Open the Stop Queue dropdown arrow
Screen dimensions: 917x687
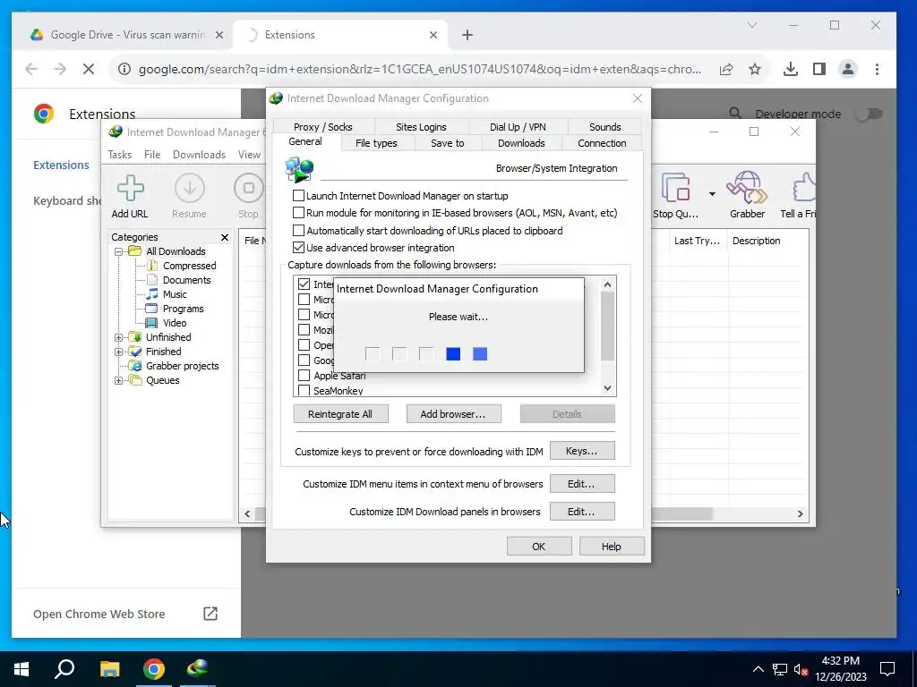tap(712, 194)
